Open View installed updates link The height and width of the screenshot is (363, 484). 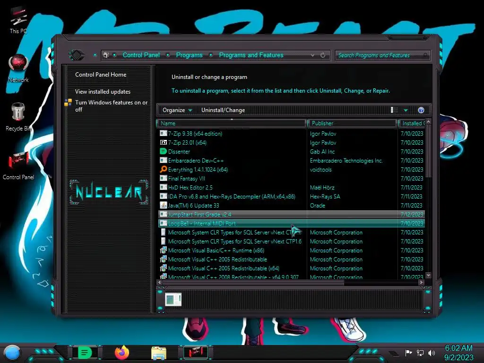(x=103, y=92)
